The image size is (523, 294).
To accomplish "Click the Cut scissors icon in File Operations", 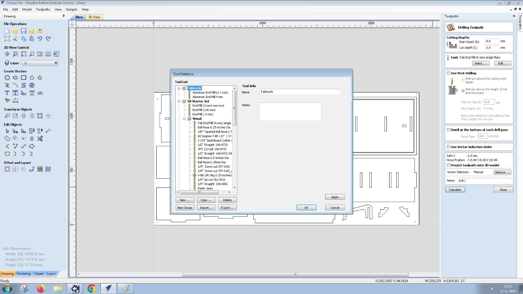I will tap(15, 39).
